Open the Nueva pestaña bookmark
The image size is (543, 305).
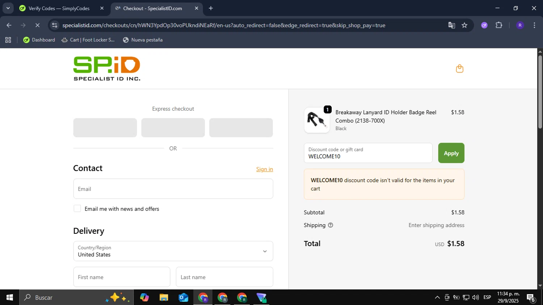click(x=143, y=40)
